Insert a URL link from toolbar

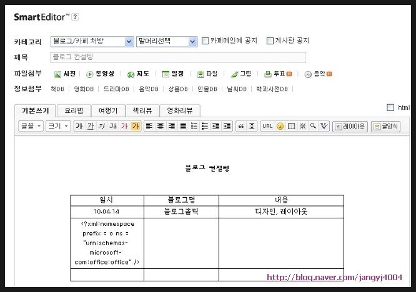pyautogui.click(x=267, y=126)
